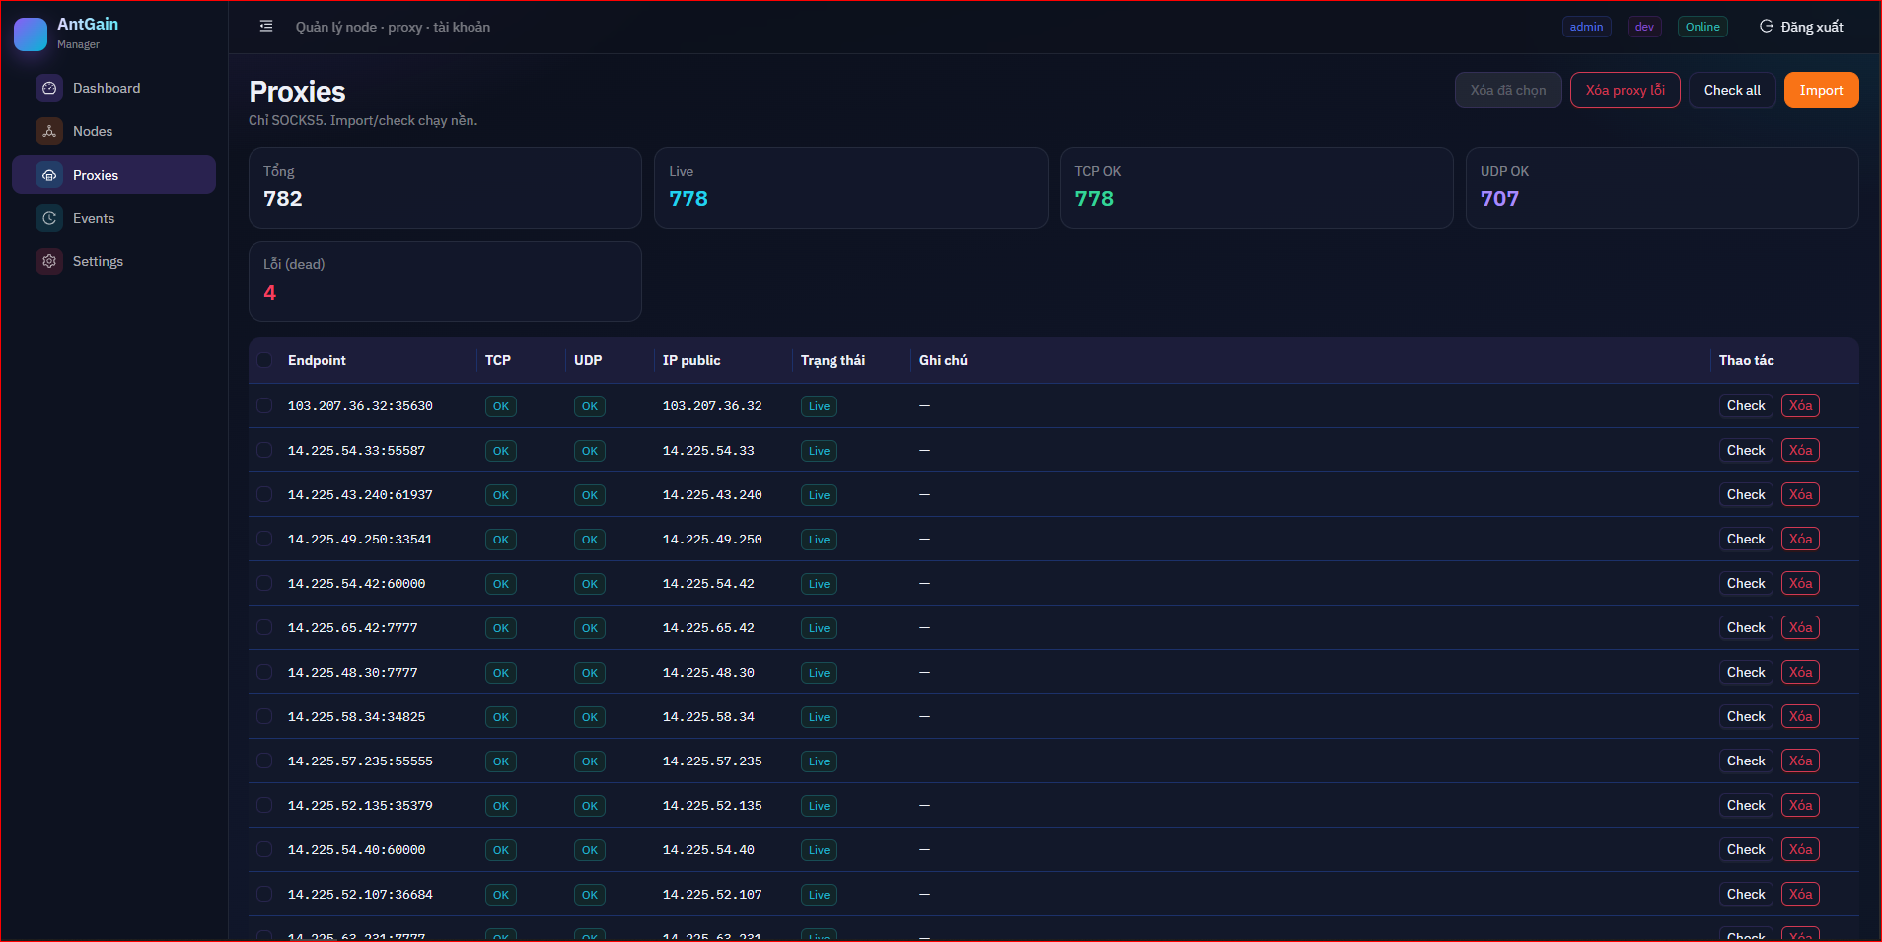The image size is (1882, 942).
Task: Click the TCP OK 778 stat card
Action: (x=1257, y=187)
